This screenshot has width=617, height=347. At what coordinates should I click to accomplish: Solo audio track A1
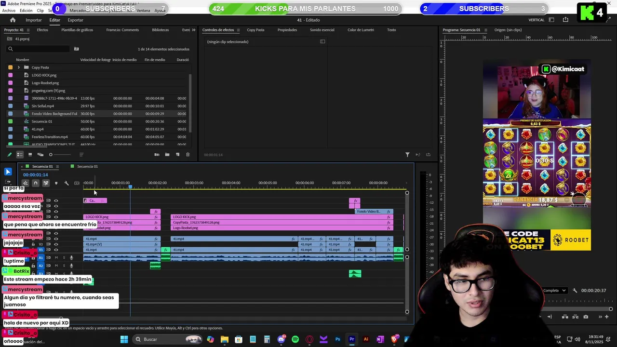[x=64, y=258]
